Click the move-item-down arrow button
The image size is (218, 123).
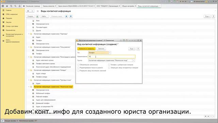71,16
